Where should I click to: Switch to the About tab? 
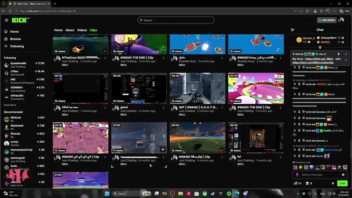[70, 30]
